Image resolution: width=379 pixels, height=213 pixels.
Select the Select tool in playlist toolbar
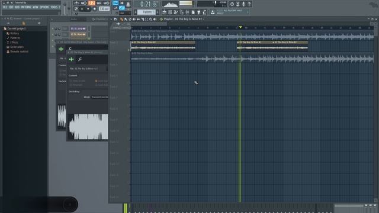146,19
